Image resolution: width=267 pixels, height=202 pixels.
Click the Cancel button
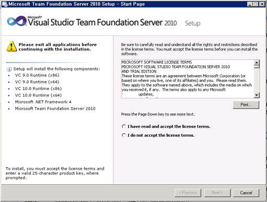(246, 193)
